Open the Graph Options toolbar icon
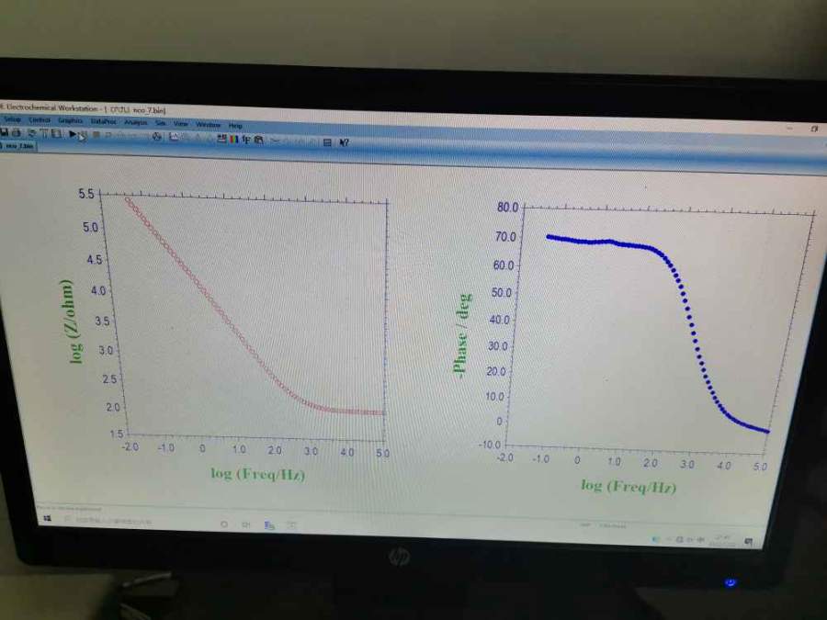This screenshot has width=827, height=620. click(222, 138)
